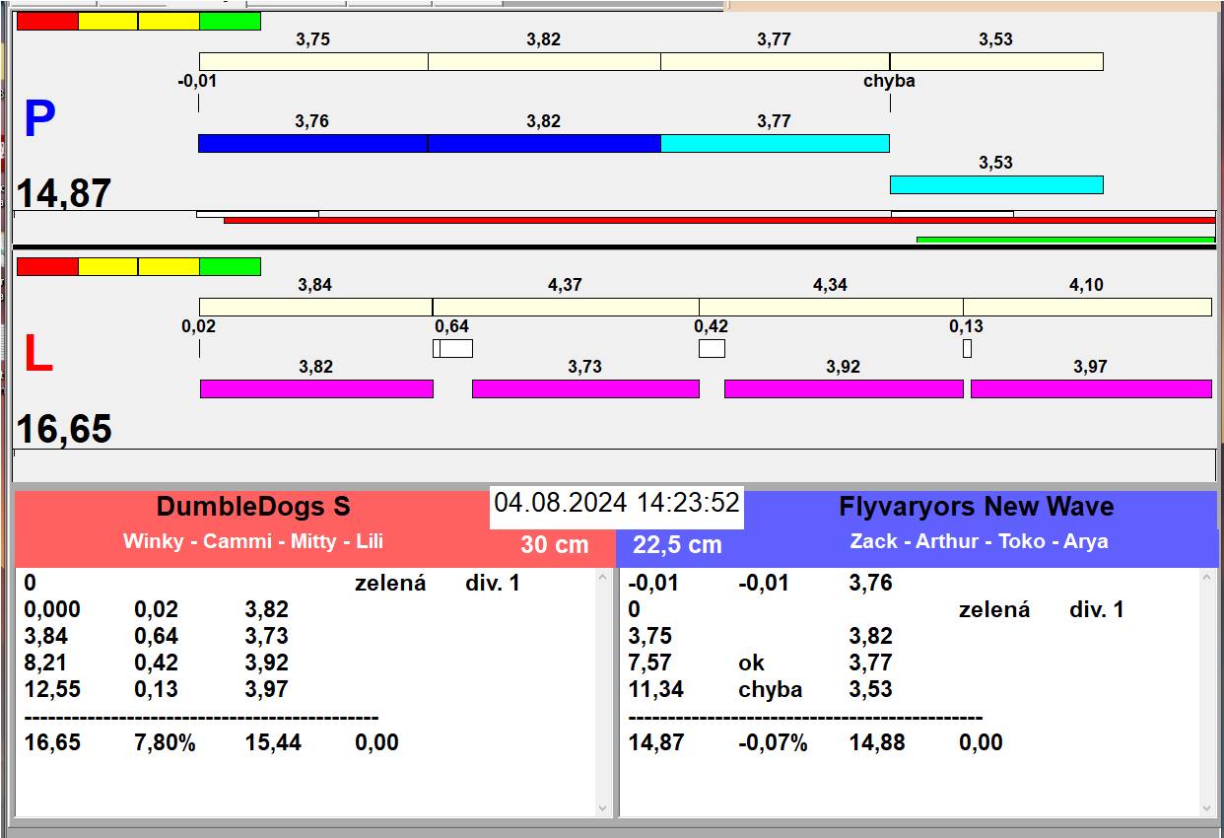
Task: Click the DumbleDogs S team name header
Action: [253, 507]
